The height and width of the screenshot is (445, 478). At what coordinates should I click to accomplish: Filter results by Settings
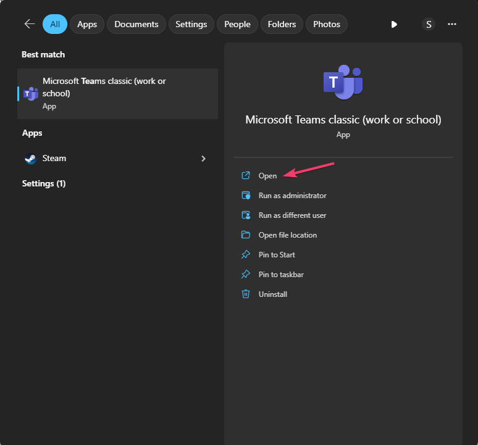pyautogui.click(x=191, y=24)
